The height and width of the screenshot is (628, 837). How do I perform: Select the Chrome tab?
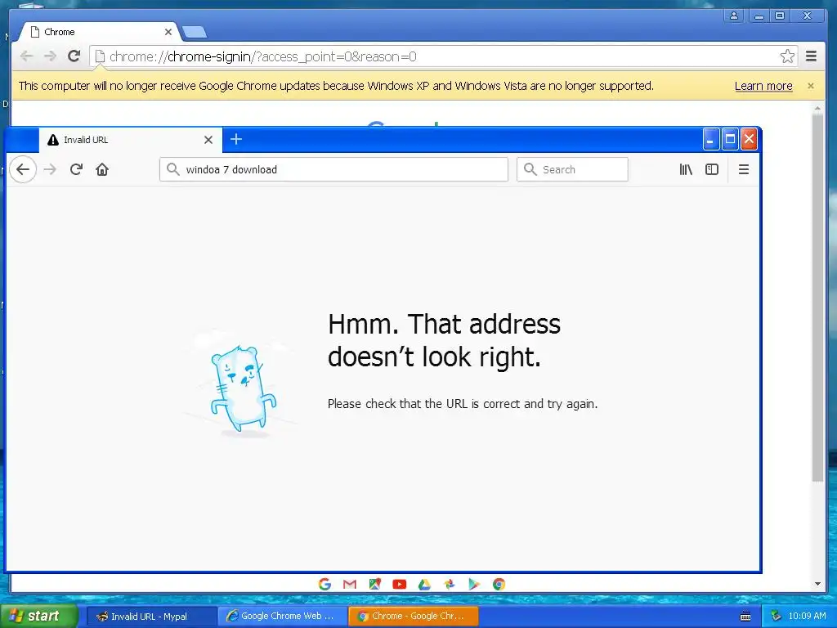(99, 32)
